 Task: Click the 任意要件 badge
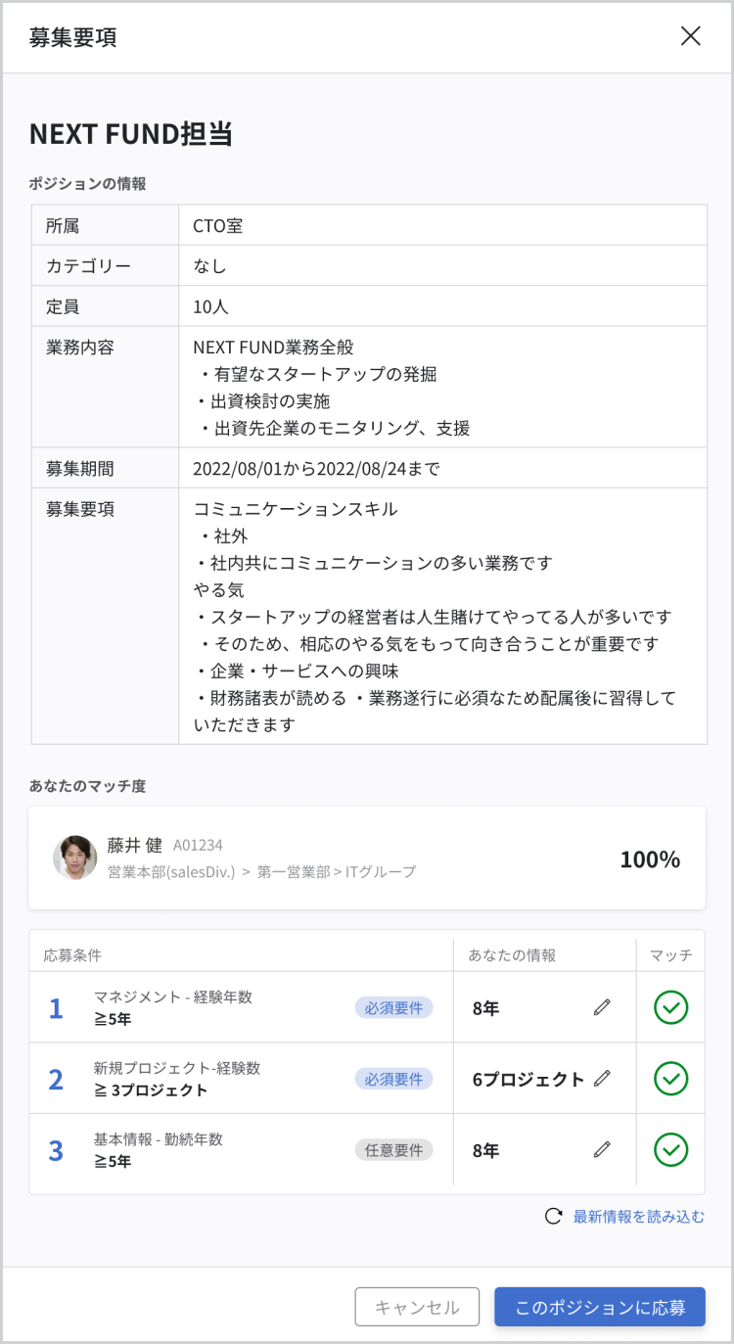(393, 1150)
